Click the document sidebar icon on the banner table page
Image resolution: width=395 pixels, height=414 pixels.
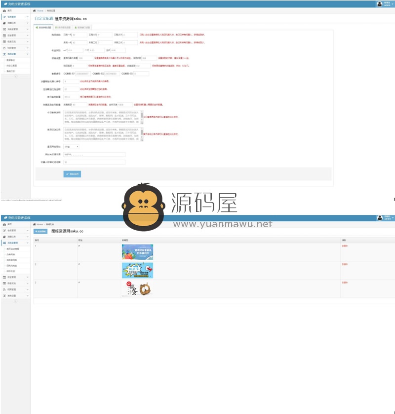coord(4,290)
